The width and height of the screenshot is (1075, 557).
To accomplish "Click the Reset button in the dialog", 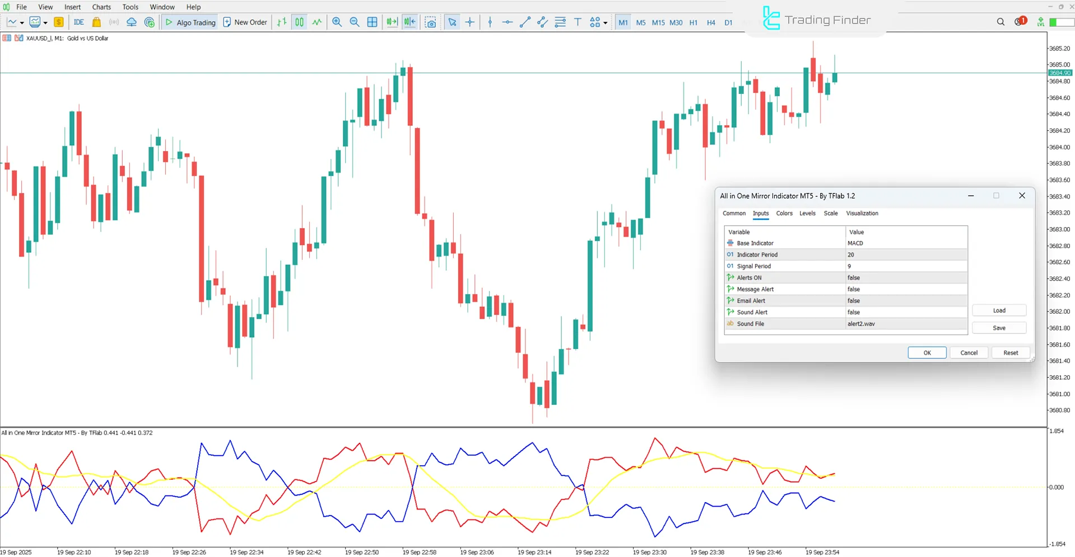I will 1010,352.
